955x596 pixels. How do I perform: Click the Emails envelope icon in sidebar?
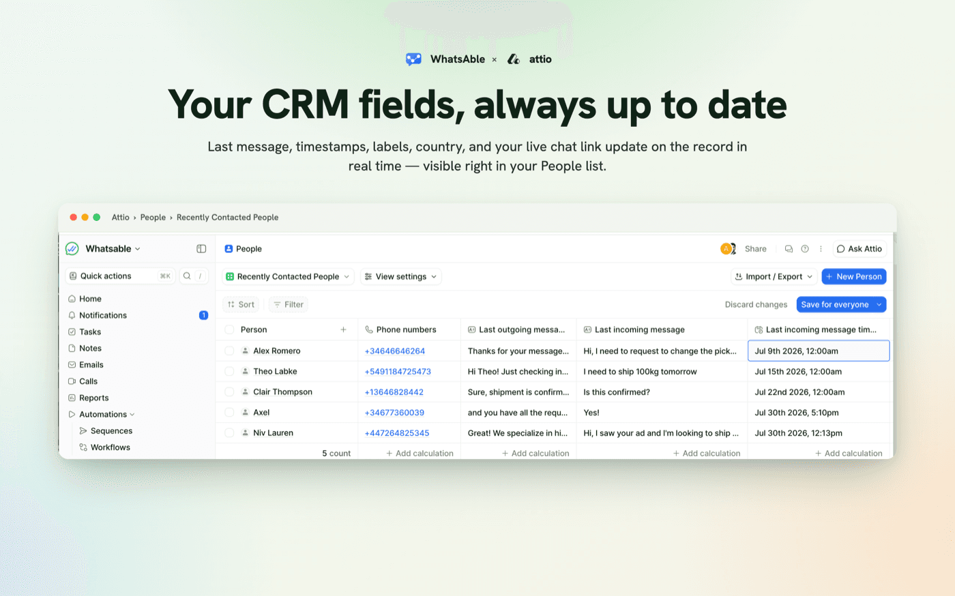72,365
